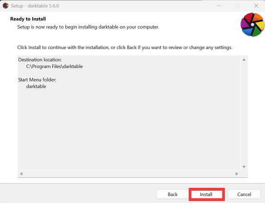This screenshot has height=203, width=265.
Task: Go back with the Back button
Action: pos(173,195)
